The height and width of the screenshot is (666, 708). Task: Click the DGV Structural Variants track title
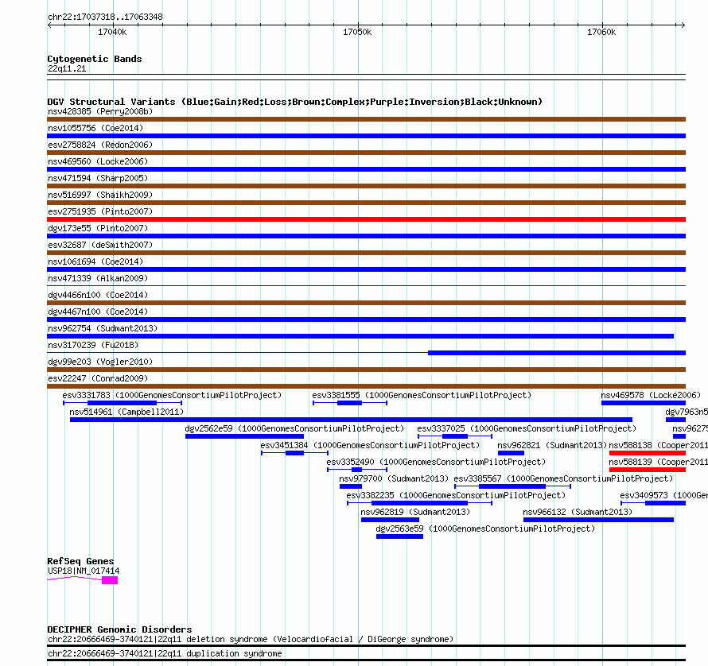[294, 102]
